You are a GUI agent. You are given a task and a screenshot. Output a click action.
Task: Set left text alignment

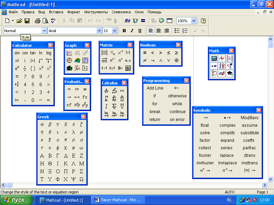point(151,31)
